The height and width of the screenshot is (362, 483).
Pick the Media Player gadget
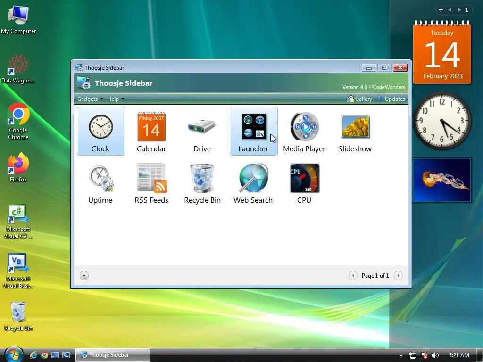pyautogui.click(x=304, y=131)
